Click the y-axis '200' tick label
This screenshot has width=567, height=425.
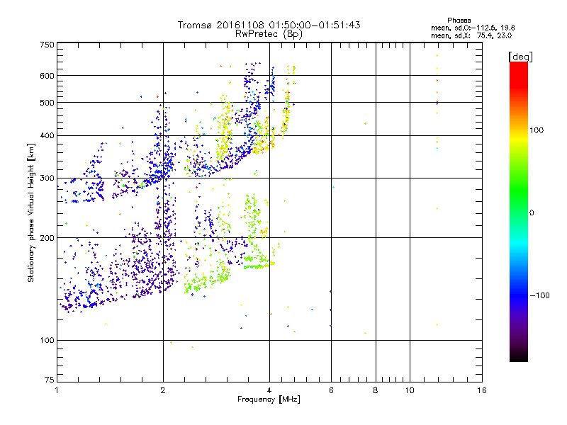(x=47, y=238)
